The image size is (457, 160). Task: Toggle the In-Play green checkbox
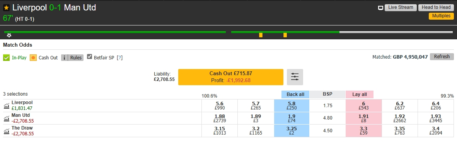pos(7,57)
